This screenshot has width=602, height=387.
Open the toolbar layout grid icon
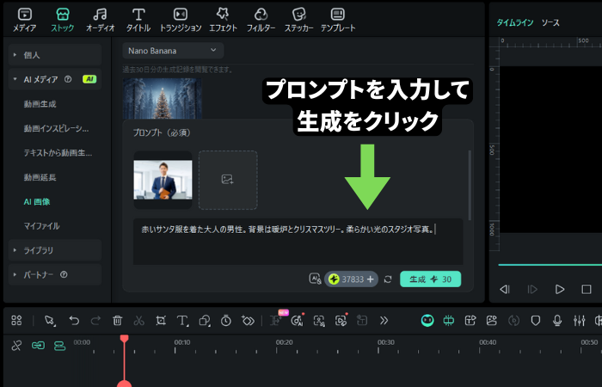coord(16,320)
